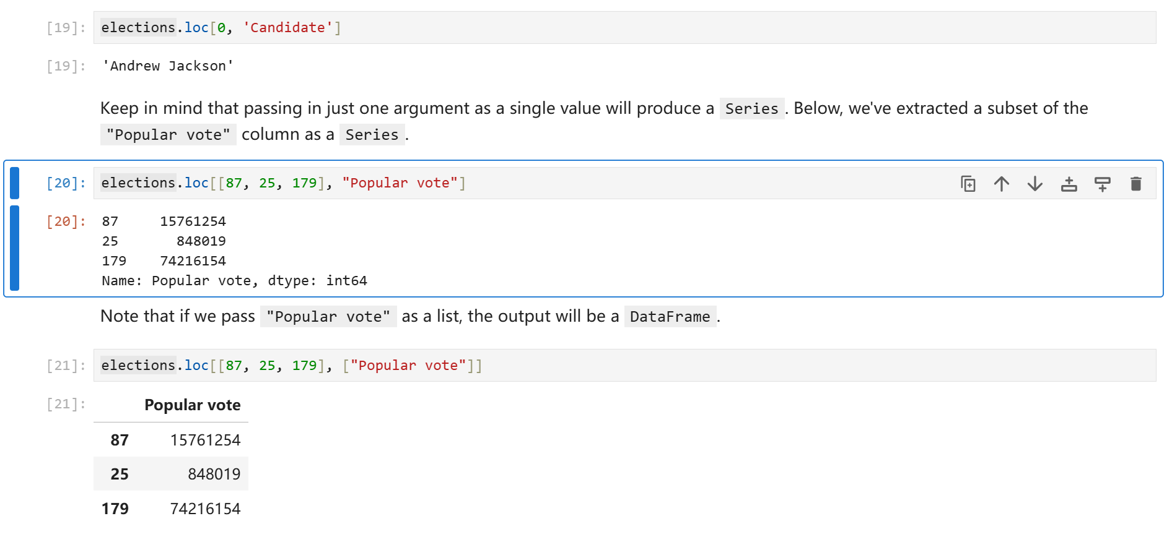Insert a cell below cell 20
This screenshot has height=542, width=1172.
click(1102, 184)
